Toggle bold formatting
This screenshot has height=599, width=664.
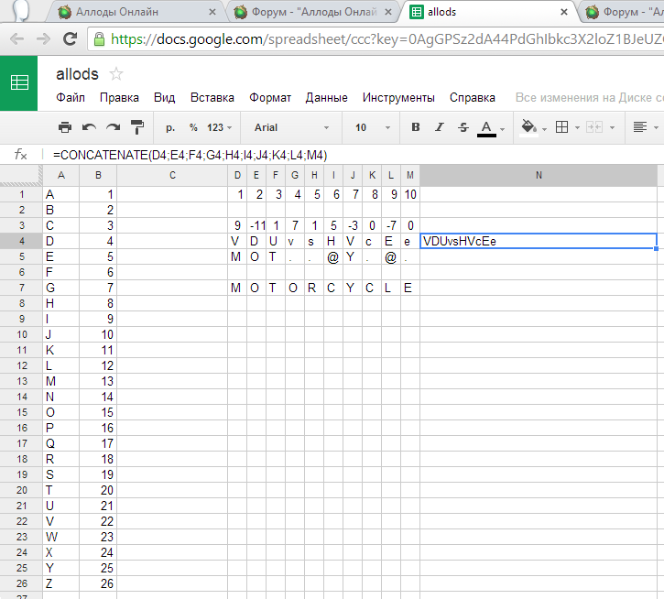(x=416, y=127)
